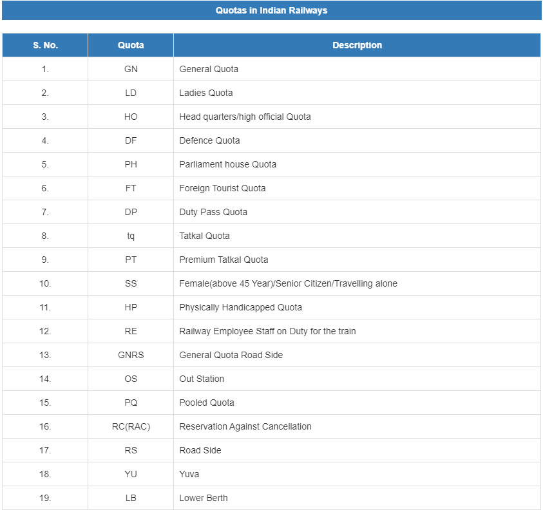Select the 'General Quota' description cell
The height and width of the screenshot is (512, 543).
pyautogui.click(x=209, y=69)
